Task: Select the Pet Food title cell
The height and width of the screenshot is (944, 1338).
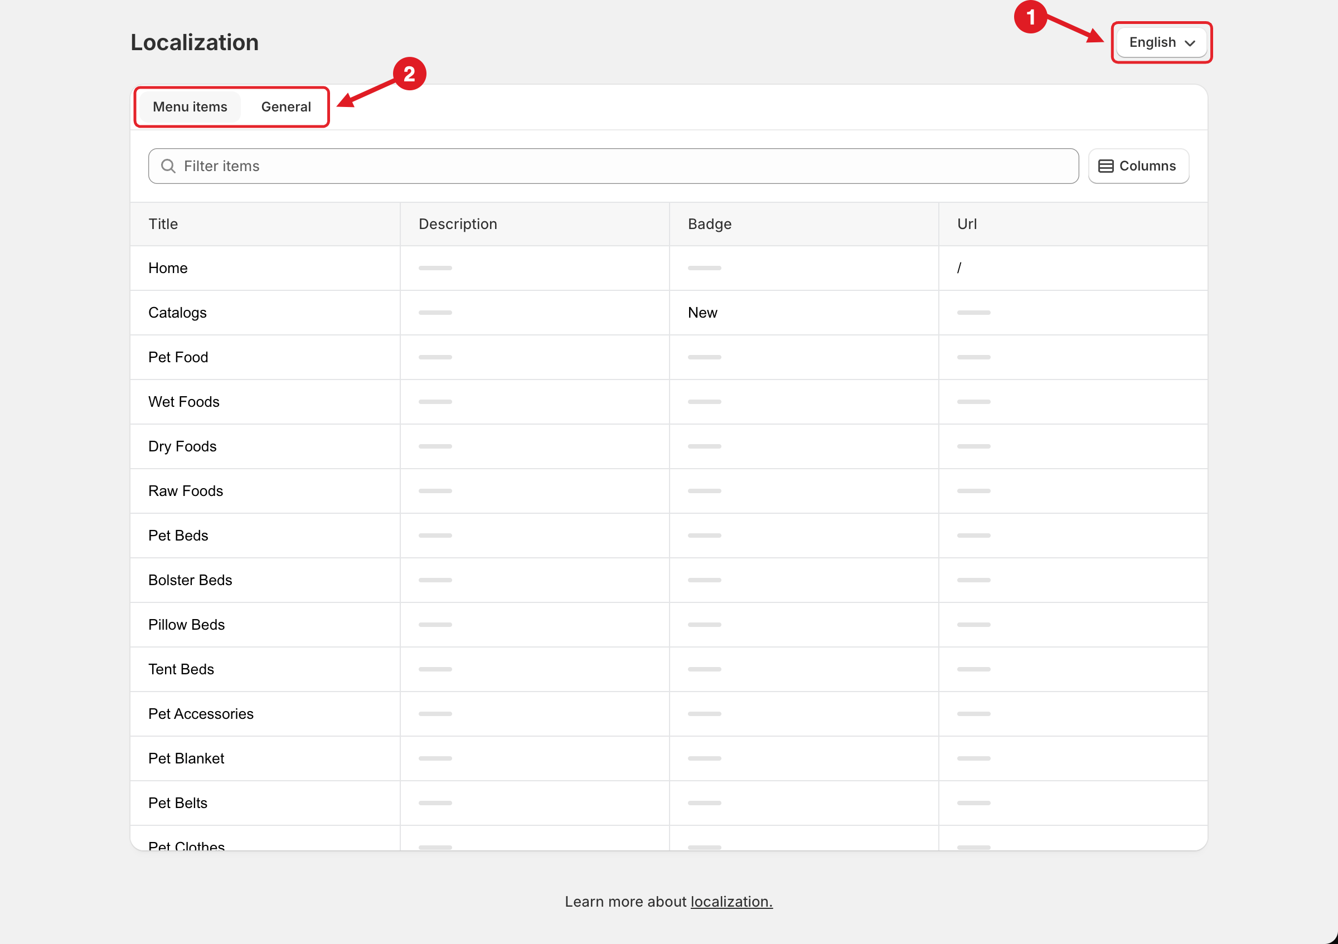Action: [265, 357]
